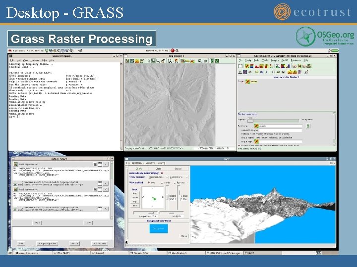Open File menu in the NVIZ window

(128, 163)
